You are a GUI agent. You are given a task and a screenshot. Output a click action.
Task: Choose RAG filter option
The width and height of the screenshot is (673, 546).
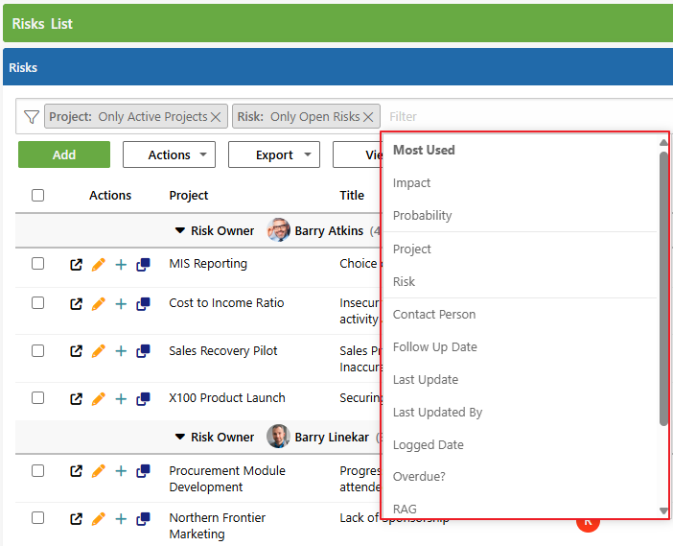pos(405,509)
